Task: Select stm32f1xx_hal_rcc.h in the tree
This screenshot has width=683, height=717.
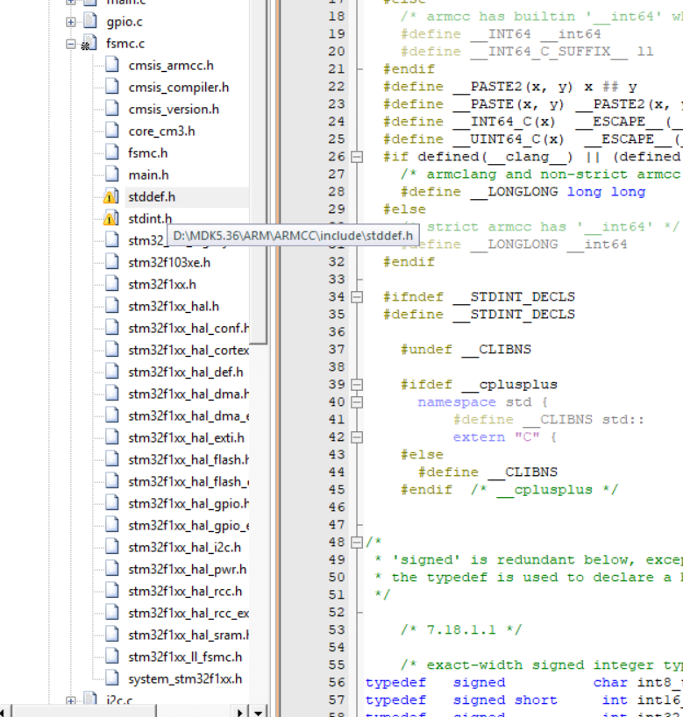Action: click(x=185, y=592)
